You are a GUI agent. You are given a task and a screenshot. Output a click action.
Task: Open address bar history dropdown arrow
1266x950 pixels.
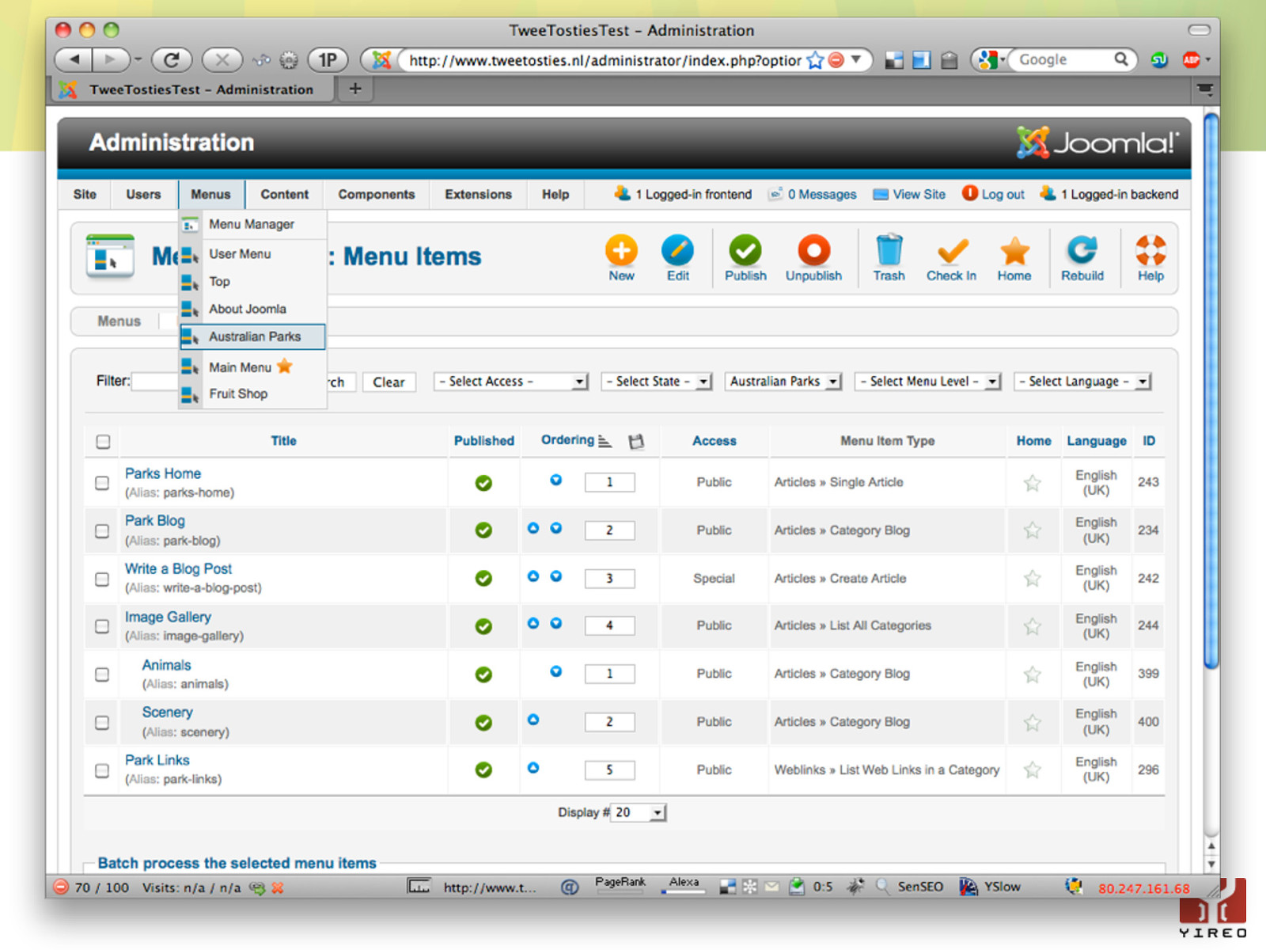tap(856, 59)
